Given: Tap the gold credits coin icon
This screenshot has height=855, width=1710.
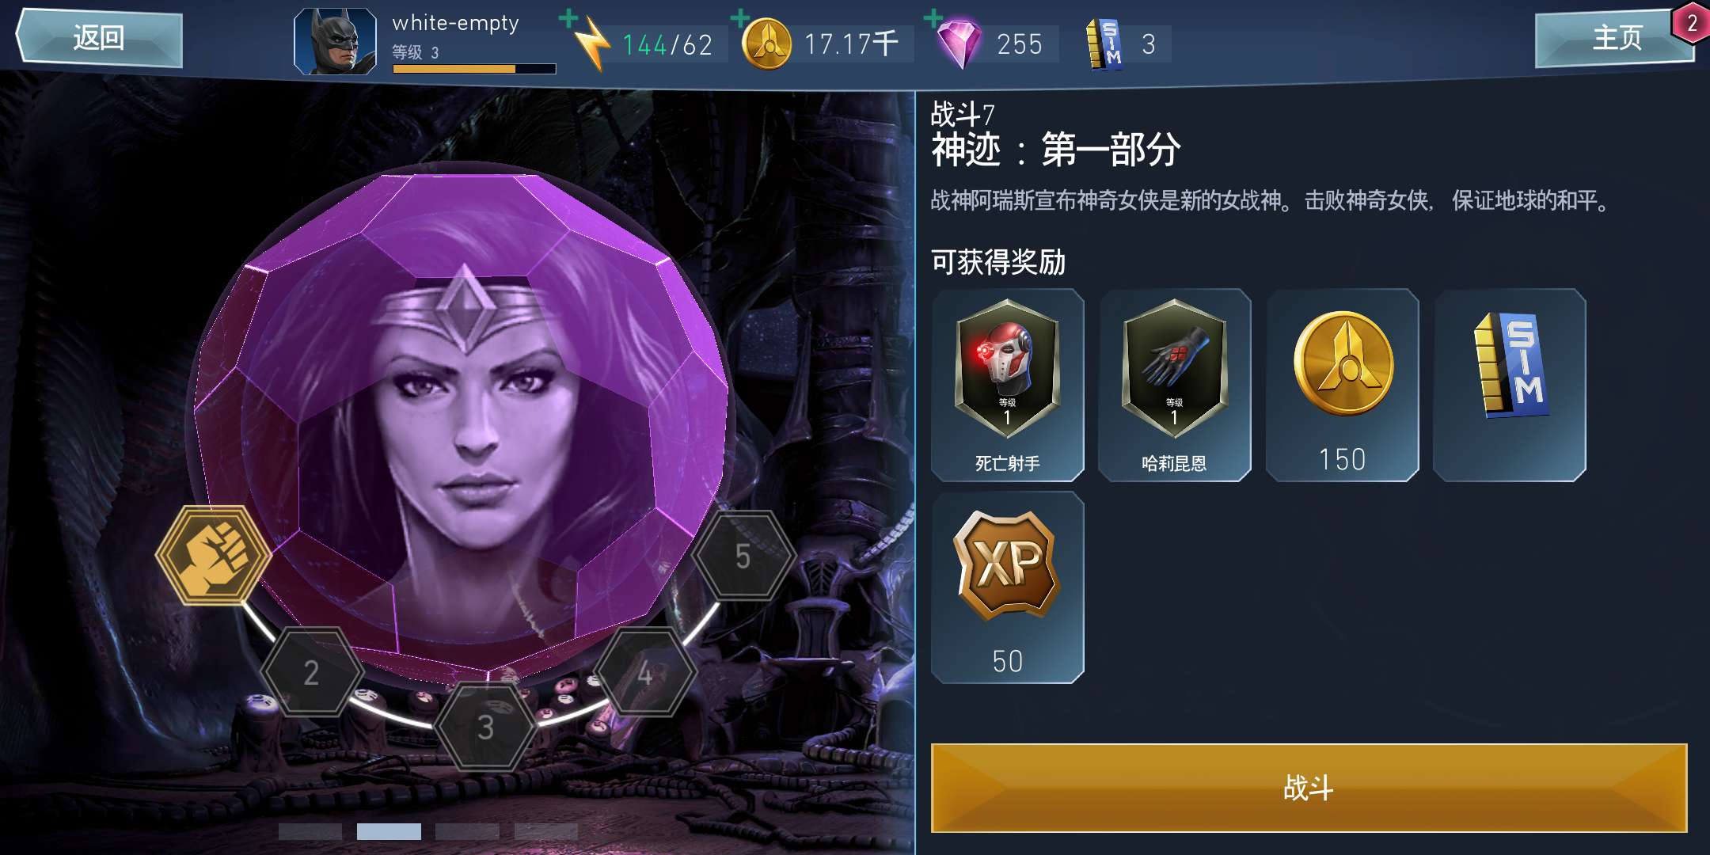Looking at the screenshot, I should click(766, 44).
